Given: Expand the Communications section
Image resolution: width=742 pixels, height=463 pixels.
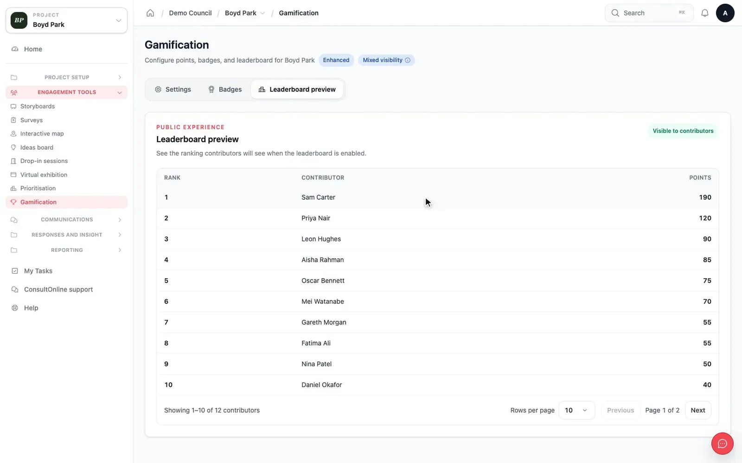Looking at the screenshot, I should click(66, 219).
